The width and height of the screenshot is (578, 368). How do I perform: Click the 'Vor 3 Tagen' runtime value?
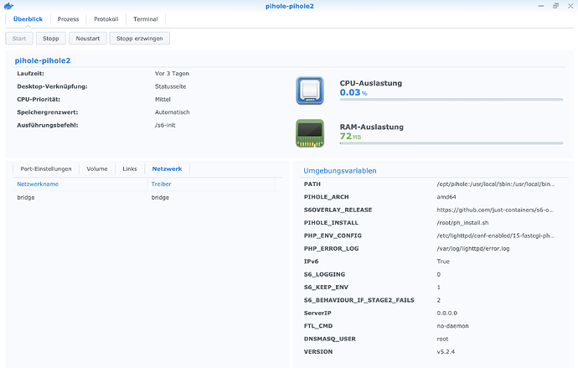pyautogui.click(x=172, y=74)
